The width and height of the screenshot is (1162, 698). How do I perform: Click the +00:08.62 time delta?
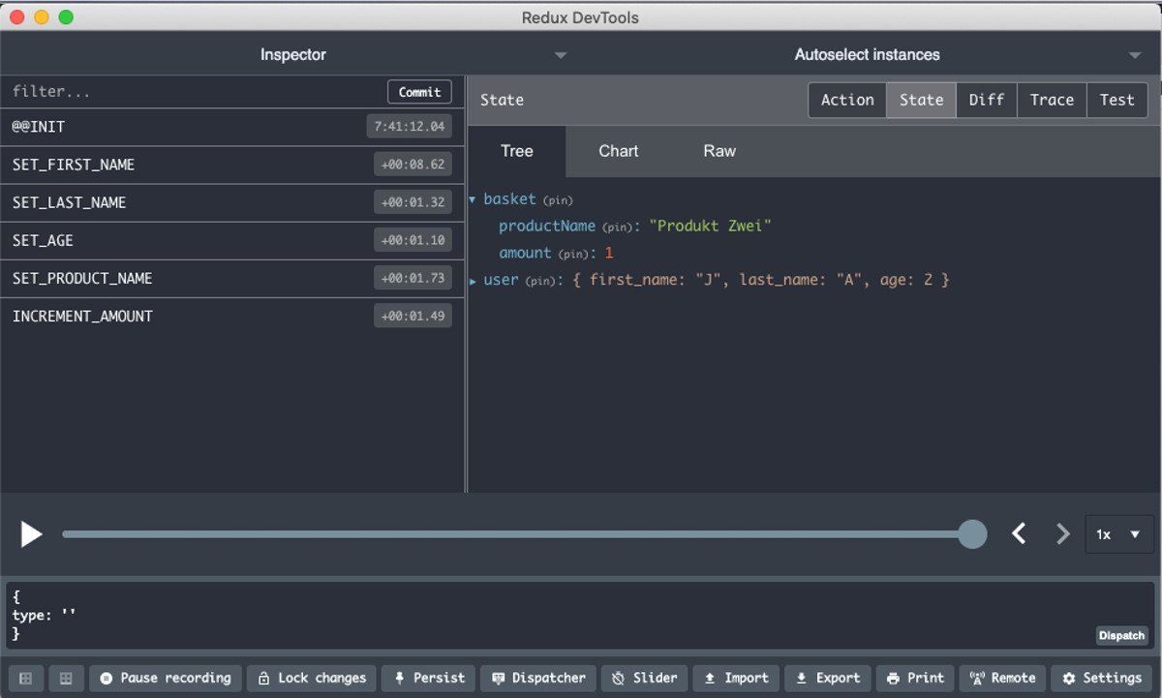(x=413, y=165)
